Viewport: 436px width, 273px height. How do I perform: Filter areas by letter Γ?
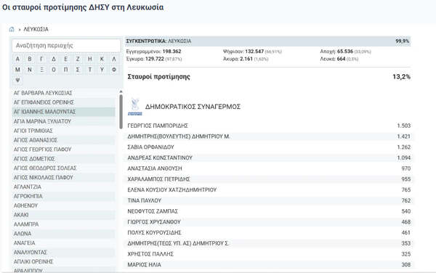pyautogui.click(x=41, y=59)
